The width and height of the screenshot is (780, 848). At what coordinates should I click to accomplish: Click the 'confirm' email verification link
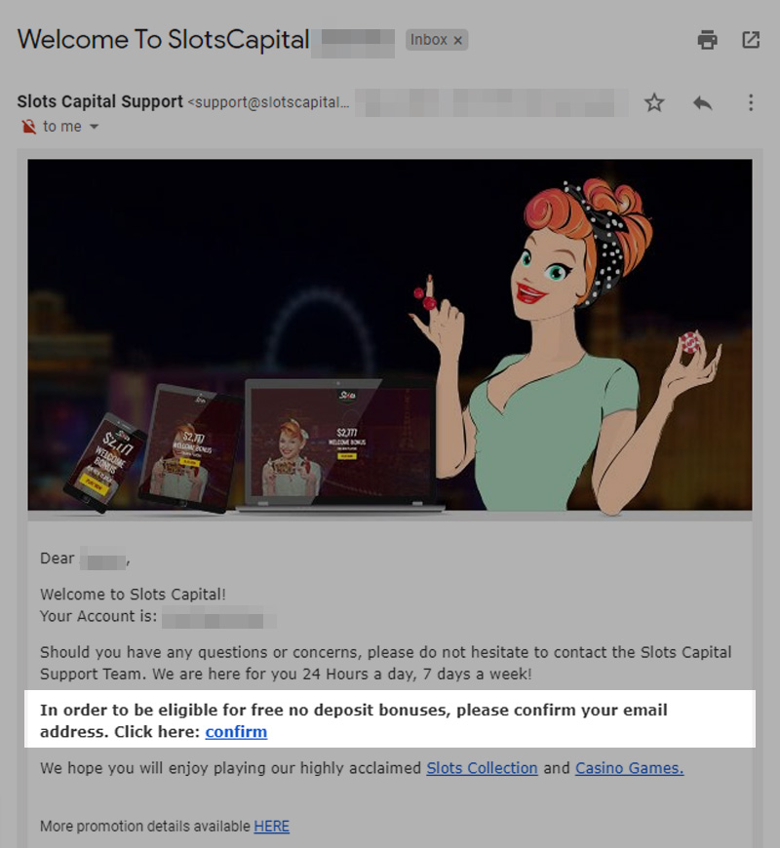[x=236, y=732]
